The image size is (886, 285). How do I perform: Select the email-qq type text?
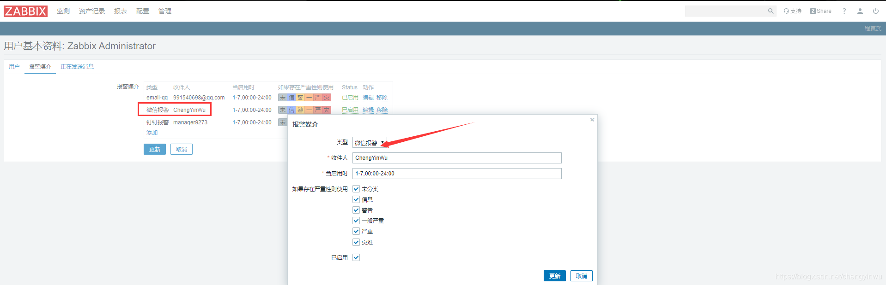157,98
